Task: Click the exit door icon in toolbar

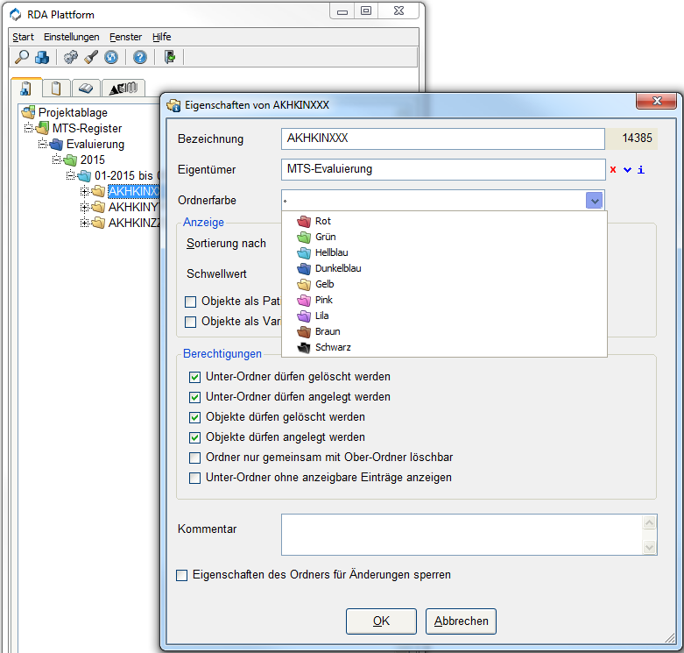Action: 169,57
